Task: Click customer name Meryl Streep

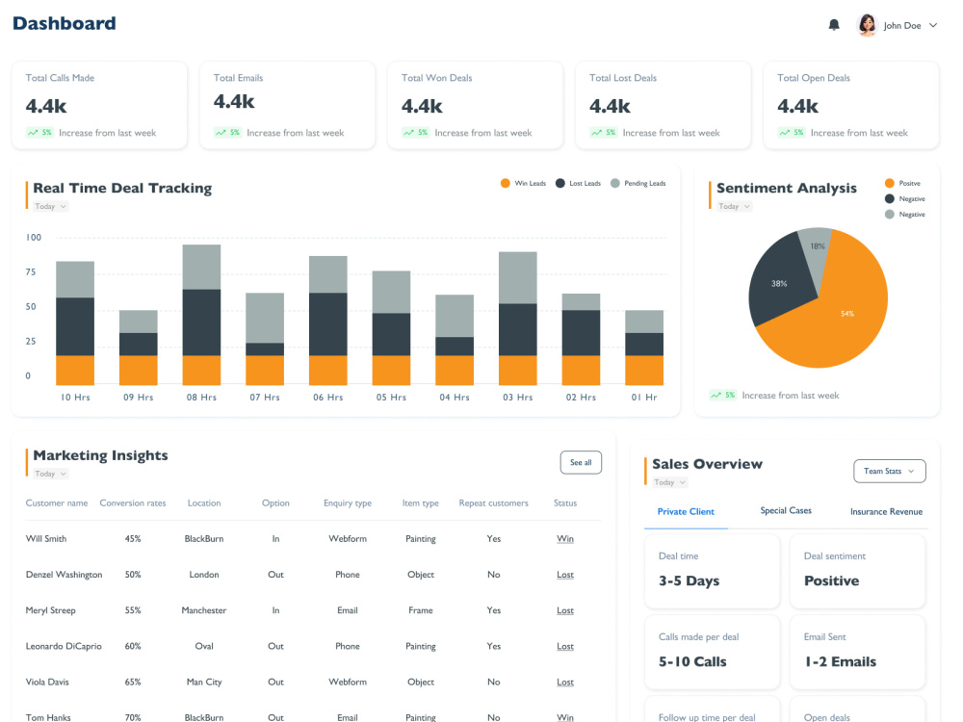Action: coord(50,610)
